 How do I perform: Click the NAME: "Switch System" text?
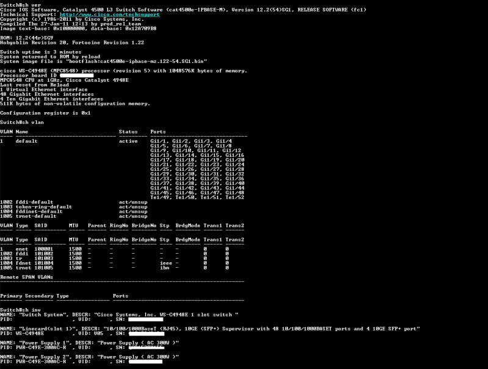35,315
